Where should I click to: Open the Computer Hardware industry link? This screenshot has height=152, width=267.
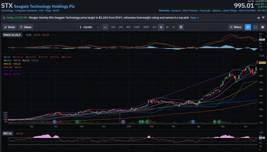pyautogui.click(x=26, y=11)
